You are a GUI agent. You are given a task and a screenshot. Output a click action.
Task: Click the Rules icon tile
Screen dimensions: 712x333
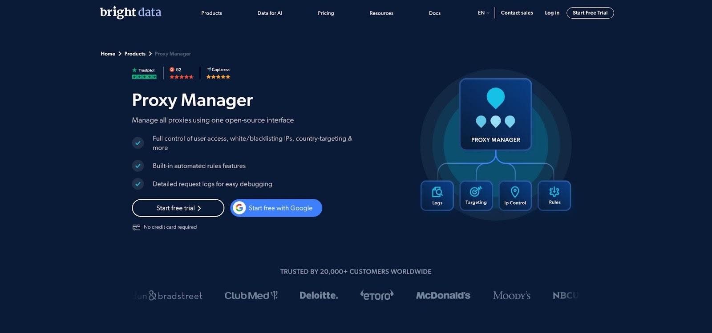pyautogui.click(x=554, y=196)
